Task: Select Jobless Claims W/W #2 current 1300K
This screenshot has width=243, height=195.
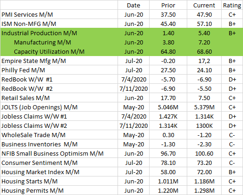Action: pos(204,126)
